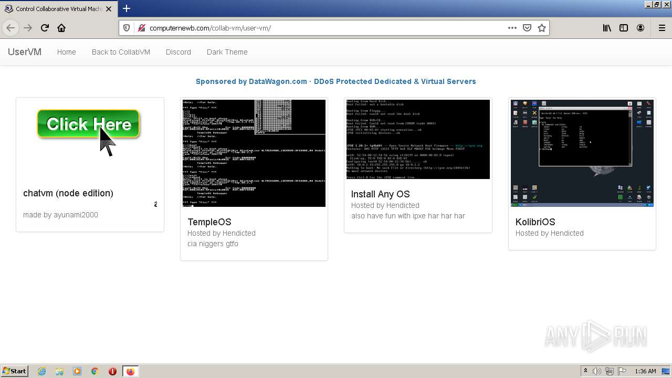The width and height of the screenshot is (672, 378).
Task: Select the Control Collaborative Virtual Machine tab
Action: [x=59, y=9]
